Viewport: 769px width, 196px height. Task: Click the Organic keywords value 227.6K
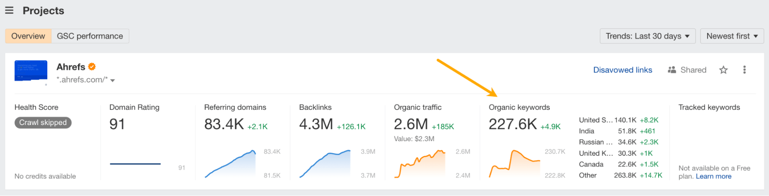(513, 124)
